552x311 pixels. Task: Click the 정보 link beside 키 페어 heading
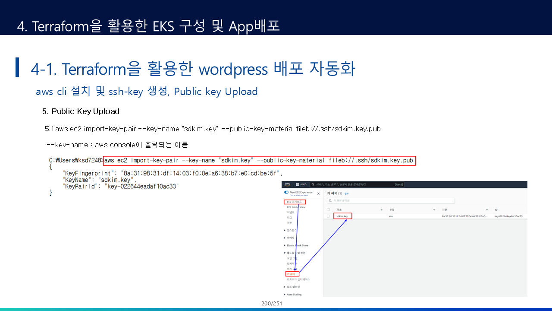click(x=346, y=194)
